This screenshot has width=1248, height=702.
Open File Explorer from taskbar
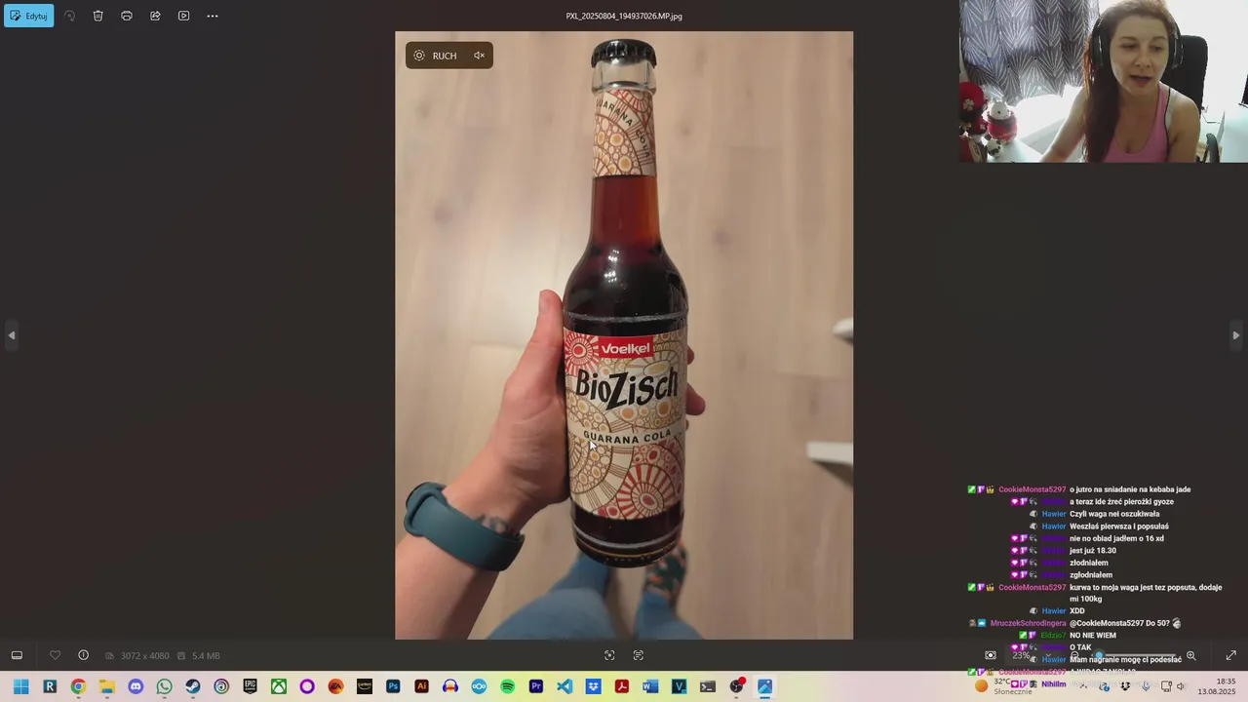pyautogui.click(x=106, y=686)
